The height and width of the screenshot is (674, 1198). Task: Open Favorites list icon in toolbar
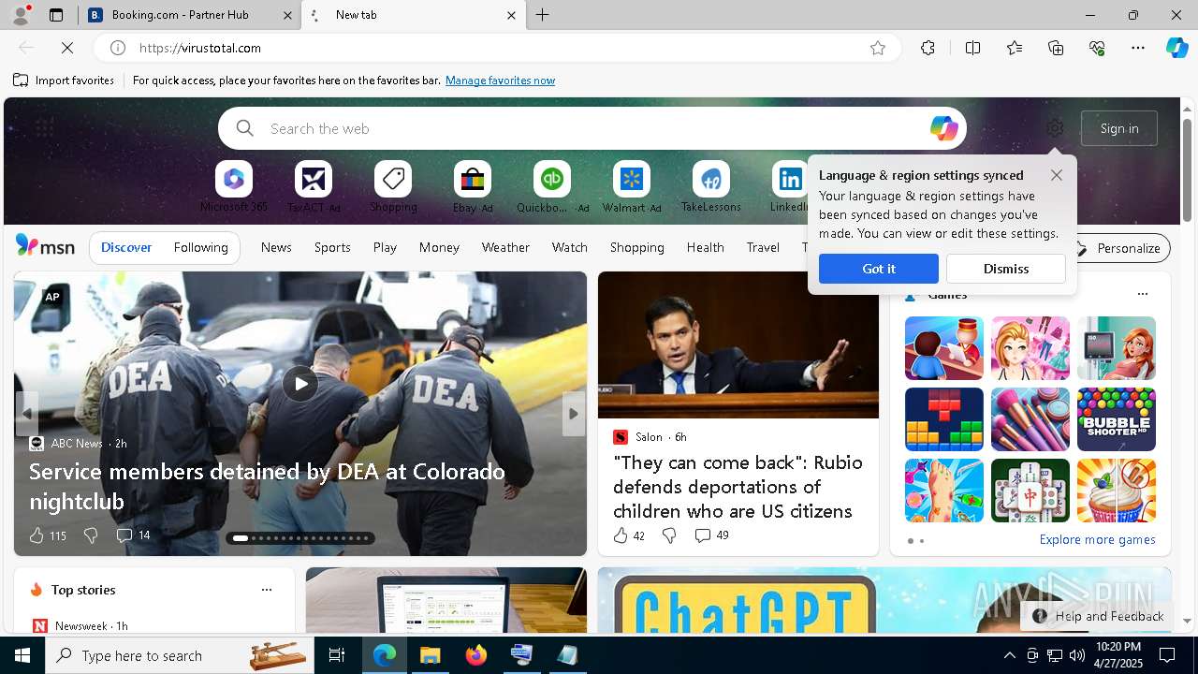pyautogui.click(x=1015, y=48)
